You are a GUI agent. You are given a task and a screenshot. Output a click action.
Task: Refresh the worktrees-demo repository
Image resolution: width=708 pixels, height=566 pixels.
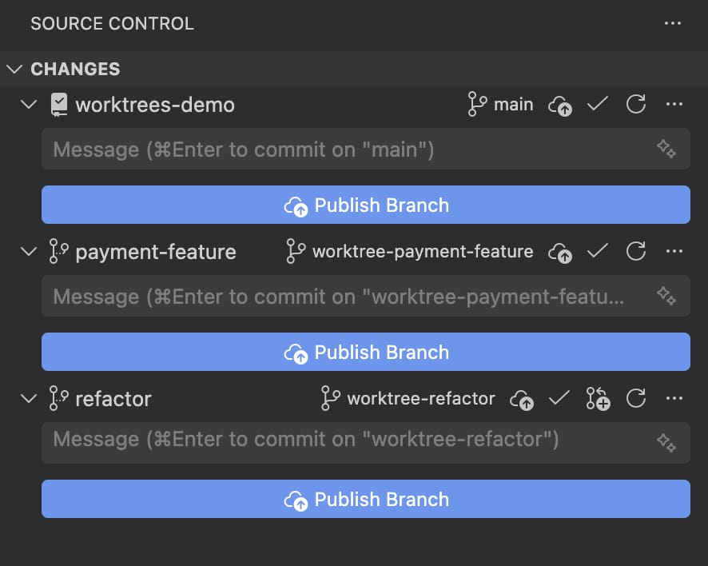[636, 105]
